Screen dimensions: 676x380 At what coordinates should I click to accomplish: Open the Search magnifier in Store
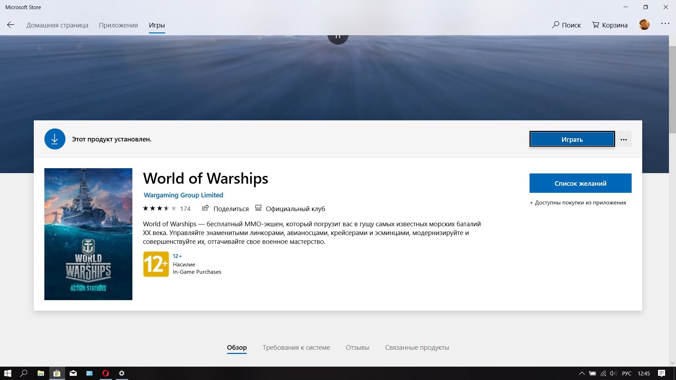[566, 25]
